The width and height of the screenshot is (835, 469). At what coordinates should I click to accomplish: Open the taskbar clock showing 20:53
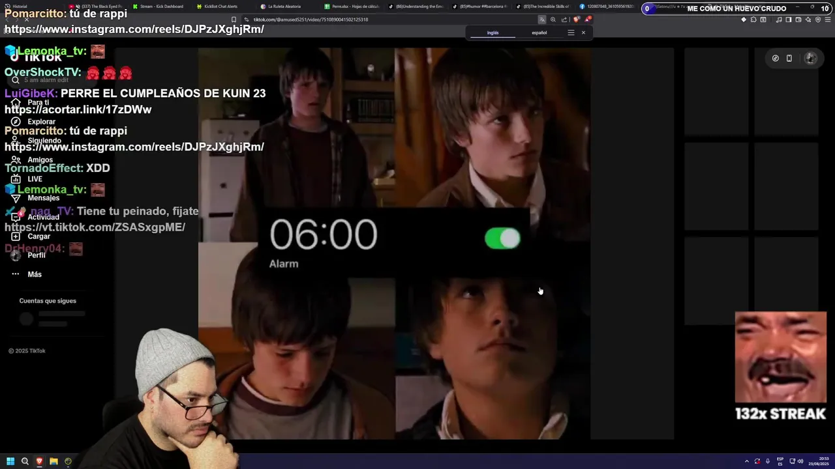(820, 461)
